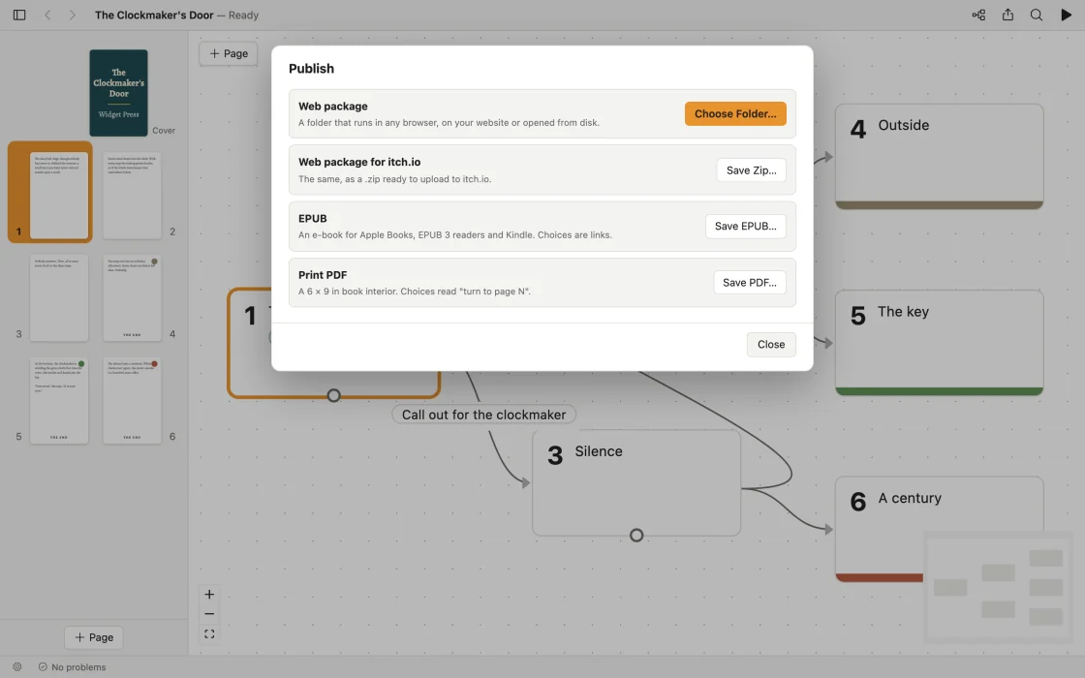Image resolution: width=1085 pixels, height=678 pixels.
Task: Select page 4 thumbnail in sidebar
Action: pos(132,298)
